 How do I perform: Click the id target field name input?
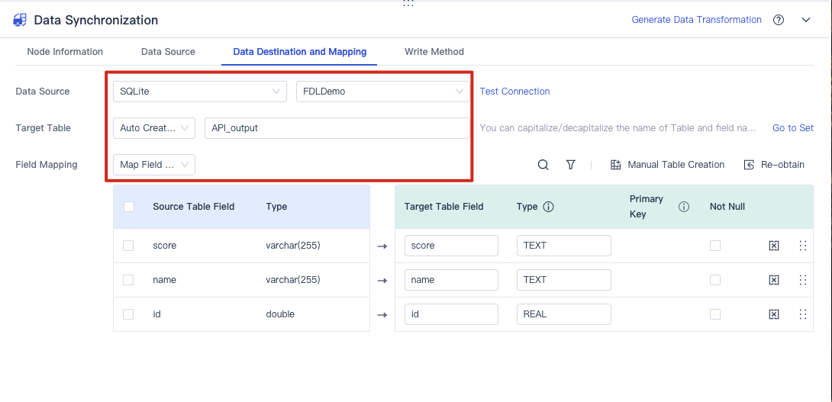pyautogui.click(x=452, y=314)
